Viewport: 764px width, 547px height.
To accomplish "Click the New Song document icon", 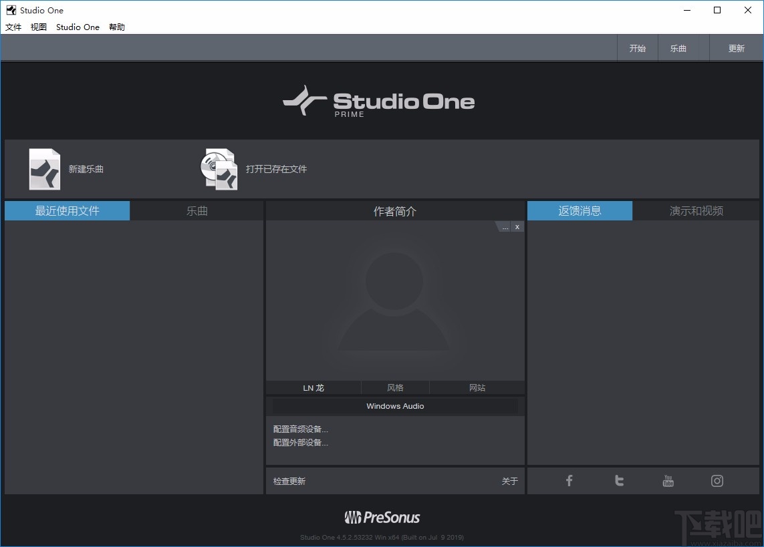I will [44, 169].
